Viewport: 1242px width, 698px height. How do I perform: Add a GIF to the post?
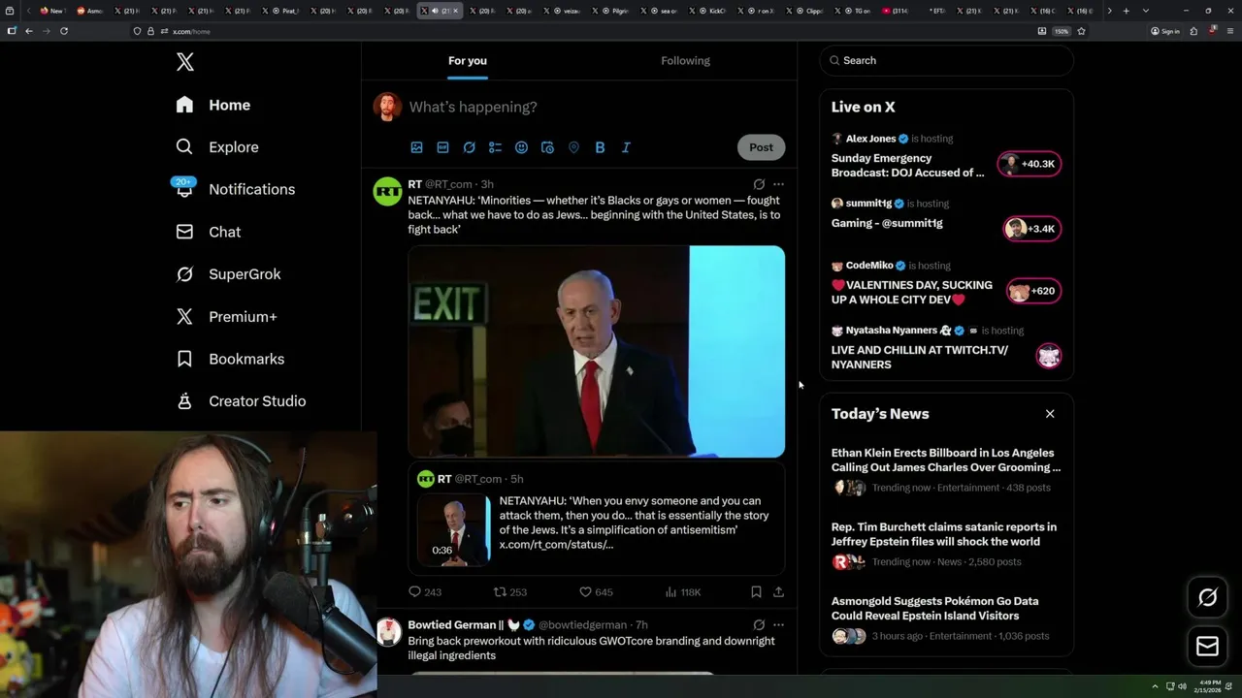[x=442, y=147]
